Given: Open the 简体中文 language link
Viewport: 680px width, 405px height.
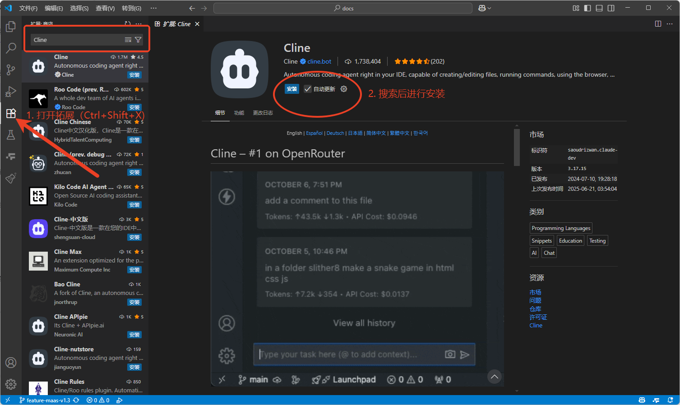Looking at the screenshot, I should [376, 133].
